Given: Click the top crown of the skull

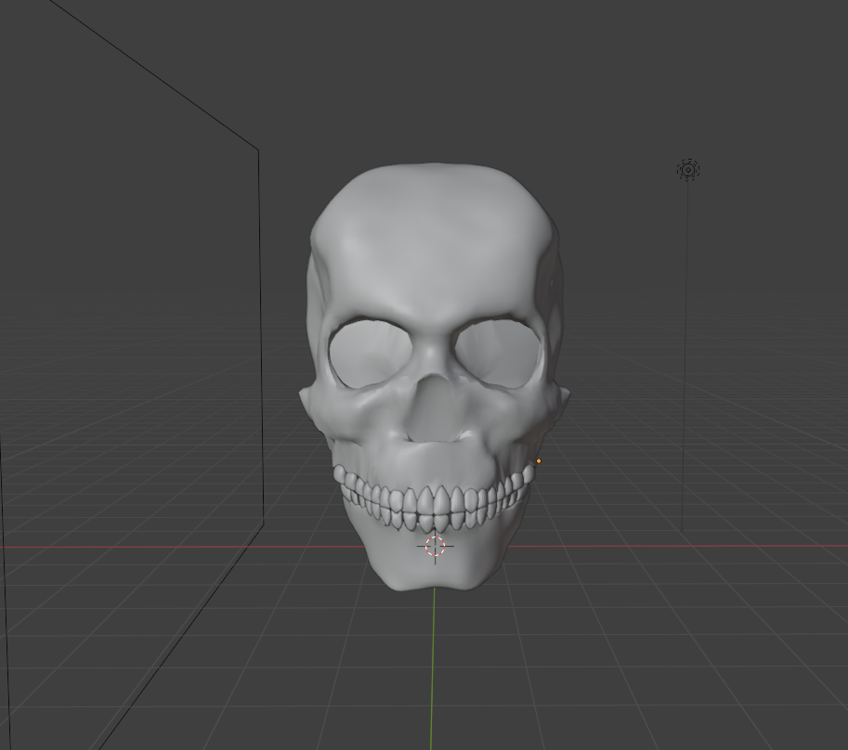Looking at the screenshot, I should click(432, 181).
